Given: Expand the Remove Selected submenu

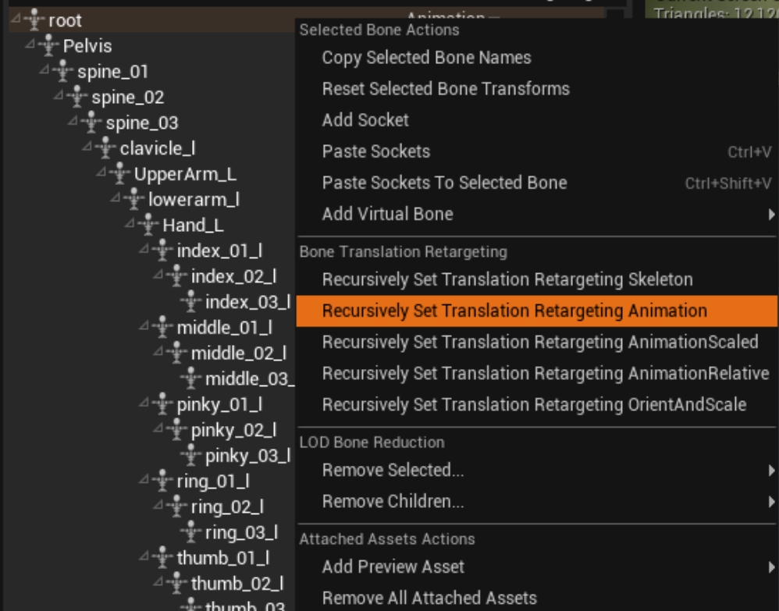Looking at the screenshot, I should [393, 471].
